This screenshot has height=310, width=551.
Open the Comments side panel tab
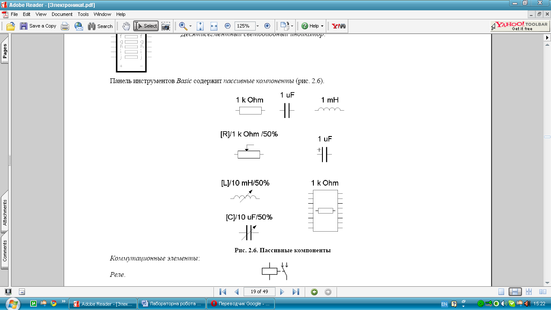click(5, 251)
